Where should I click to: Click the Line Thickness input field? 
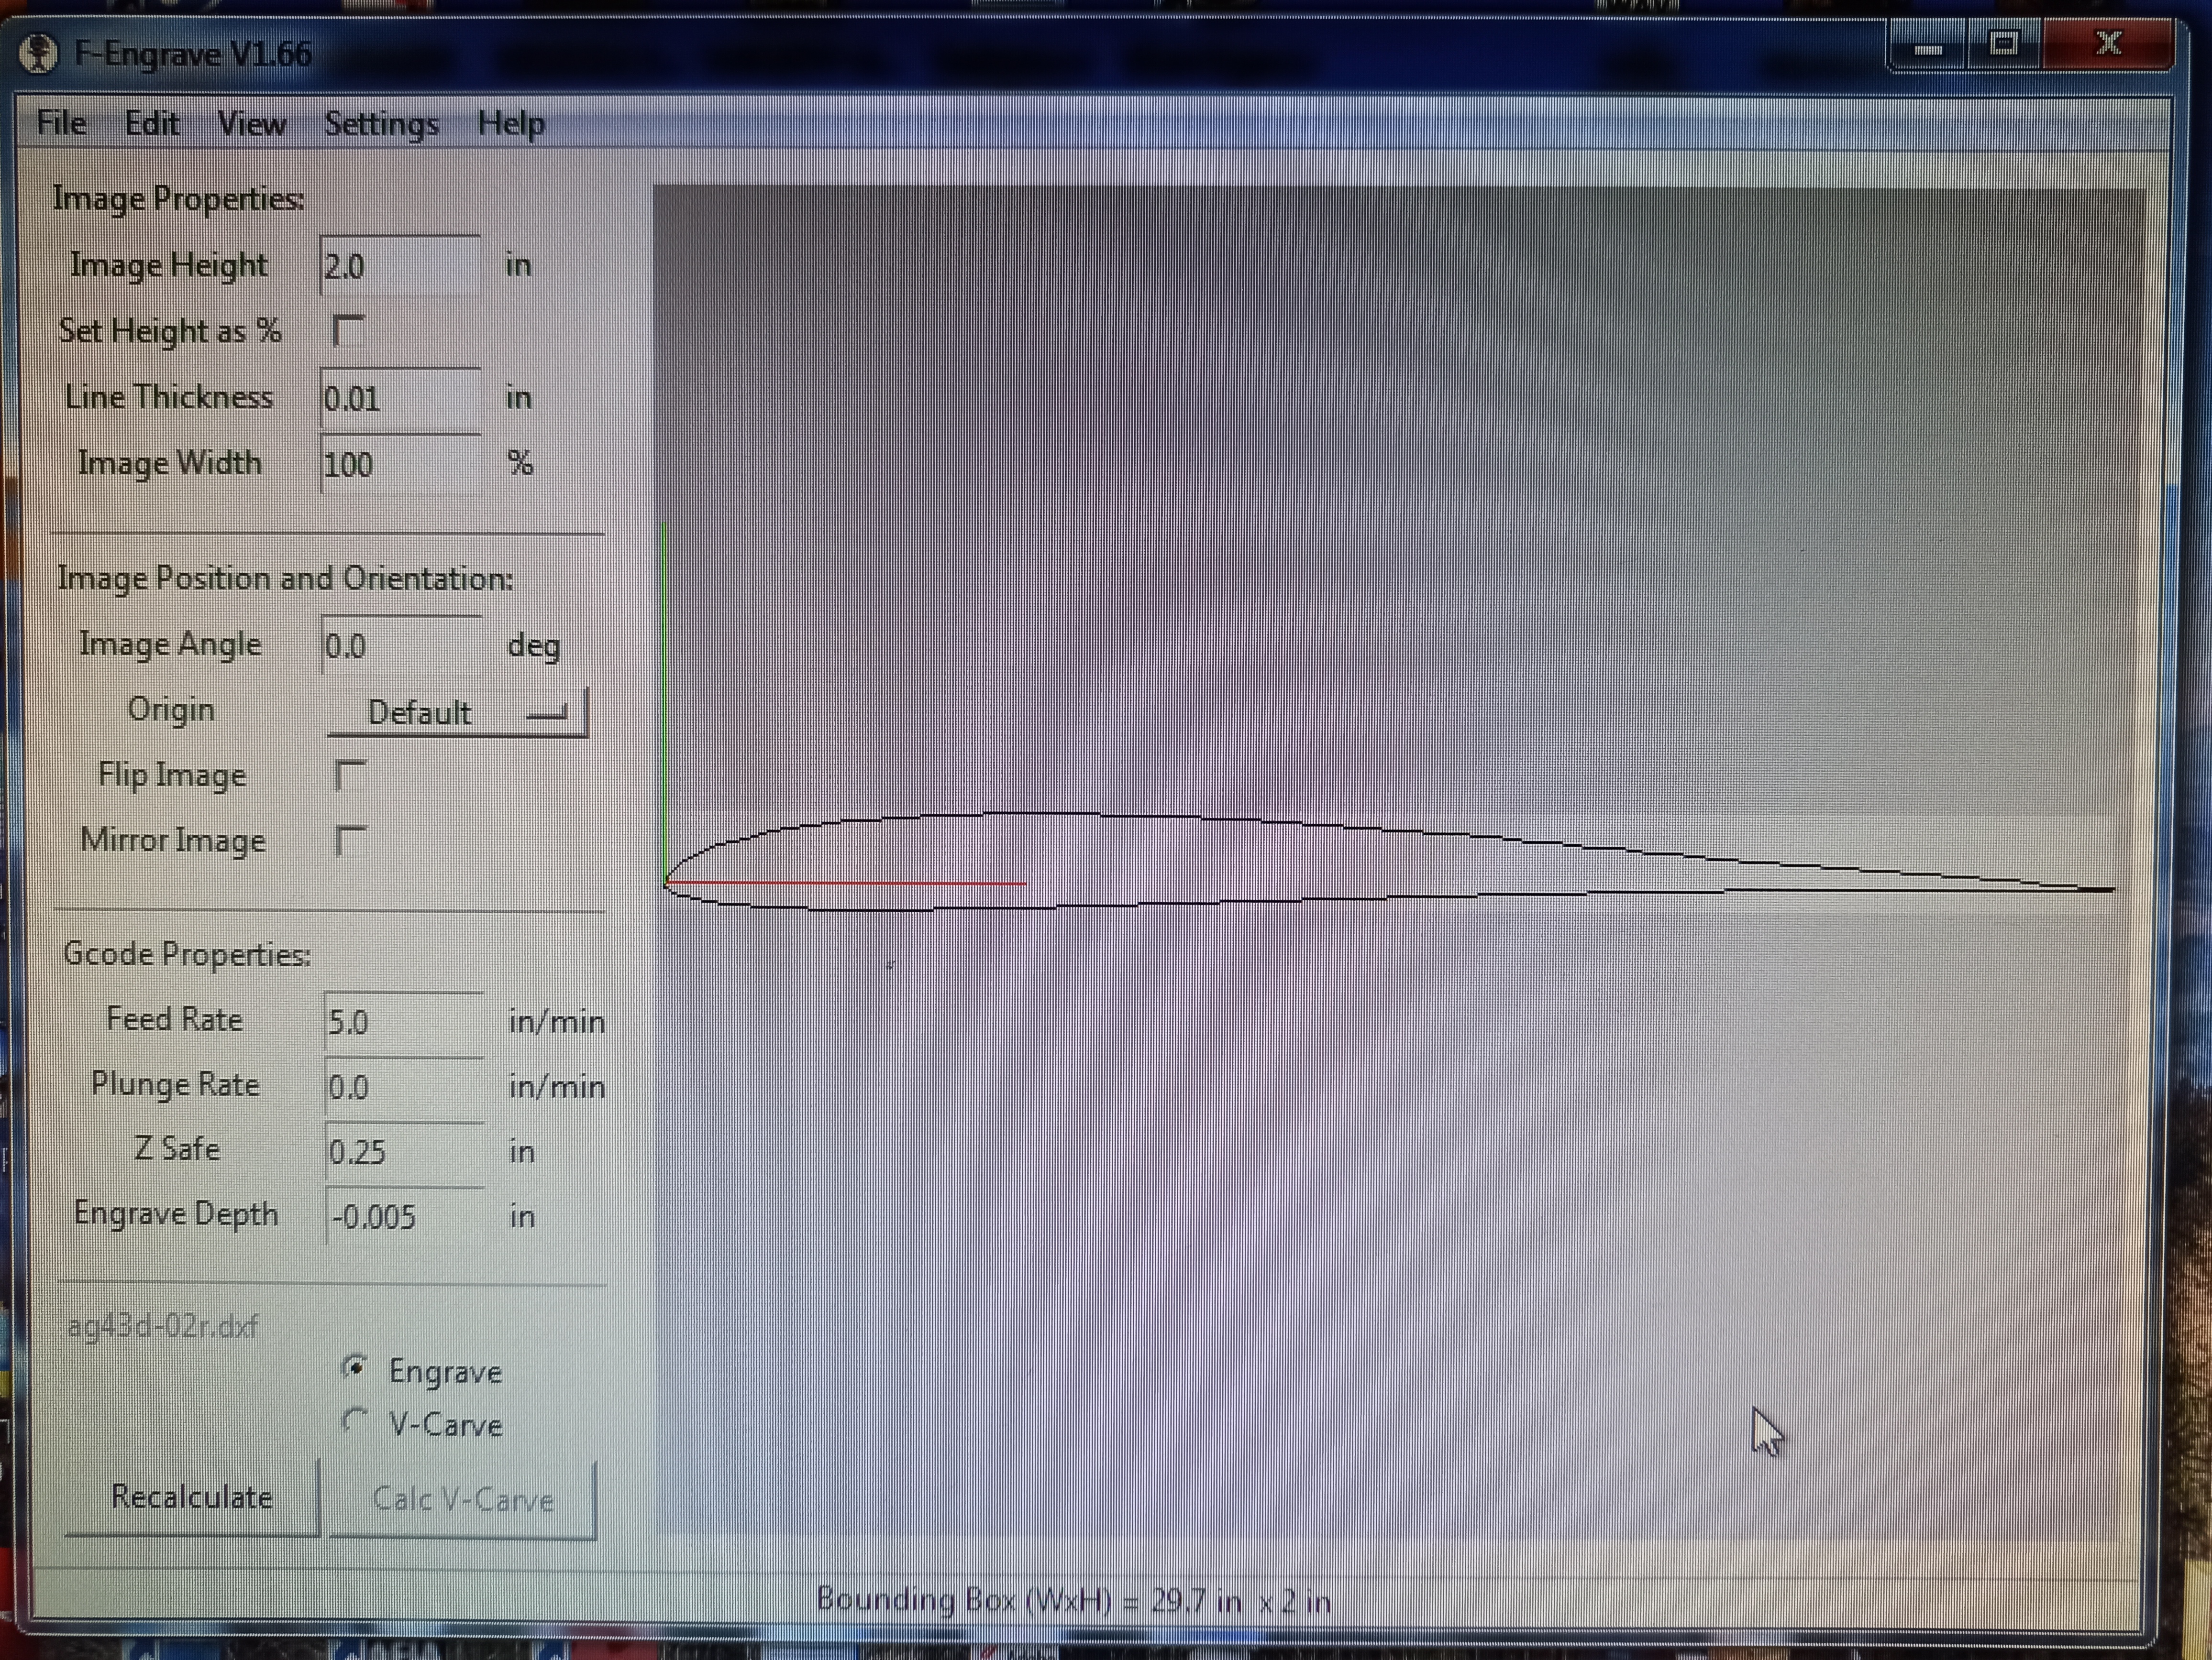point(400,399)
